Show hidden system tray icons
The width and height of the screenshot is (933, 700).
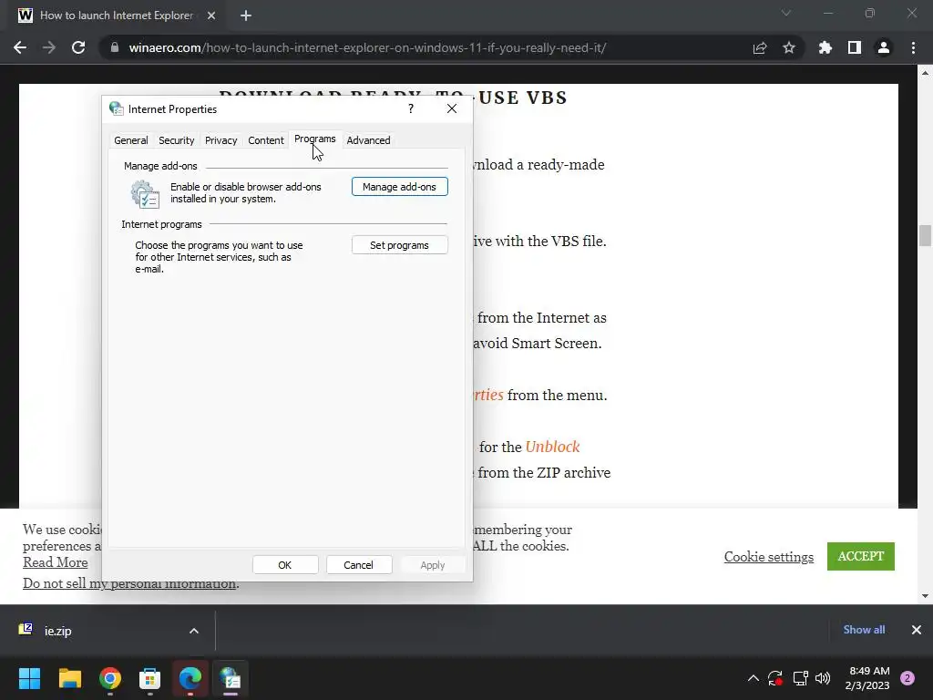(x=754, y=678)
